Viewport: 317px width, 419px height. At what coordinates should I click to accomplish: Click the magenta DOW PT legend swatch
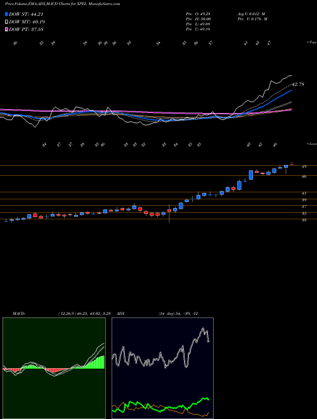(6, 29)
